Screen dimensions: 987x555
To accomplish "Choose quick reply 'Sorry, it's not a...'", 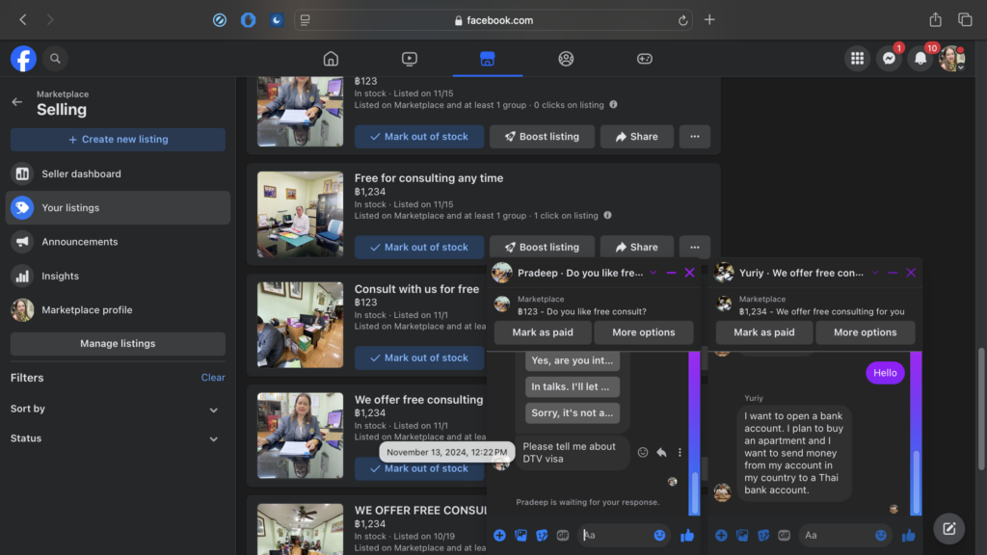I will (x=573, y=412).
